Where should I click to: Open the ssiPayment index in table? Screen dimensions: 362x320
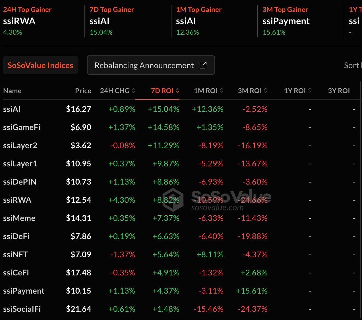click(x=181, y=291)
